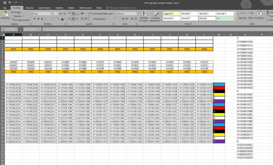Apply thousands separator style (000)
Image resolution: width=273 pixels, height=165 pixels.
pyautogui.click(x=127, y=19)
